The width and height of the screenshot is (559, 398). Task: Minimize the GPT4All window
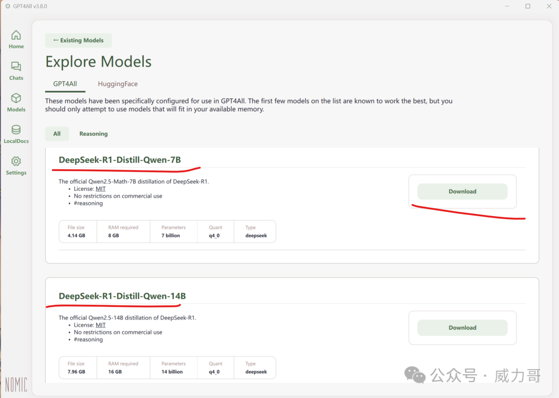click(507, 6)
